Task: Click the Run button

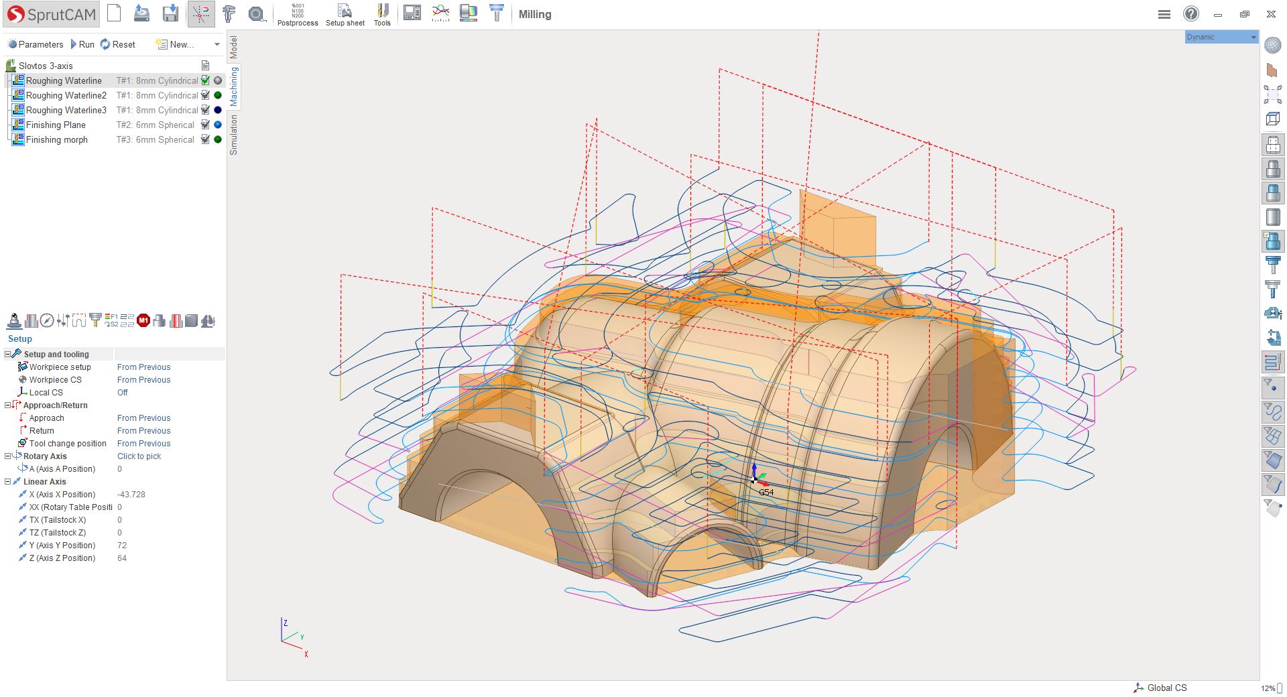Action: click(x=82, y=44)
